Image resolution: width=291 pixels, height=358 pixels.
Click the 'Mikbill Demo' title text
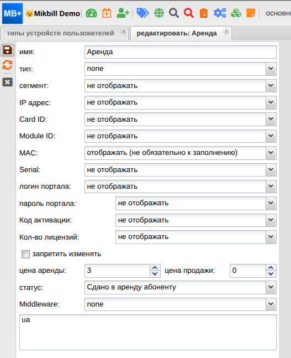pos(57,13)
